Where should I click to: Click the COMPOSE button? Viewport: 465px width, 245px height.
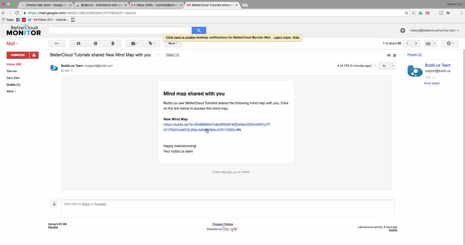[18, 55]
